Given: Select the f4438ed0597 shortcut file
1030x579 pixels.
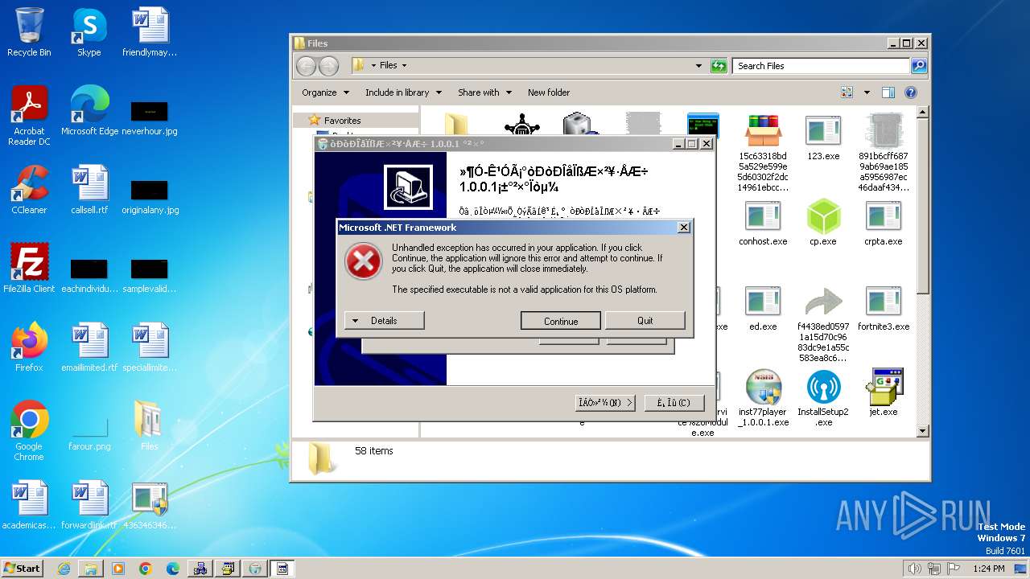Looking at the screenshot, I should [823, 324].
